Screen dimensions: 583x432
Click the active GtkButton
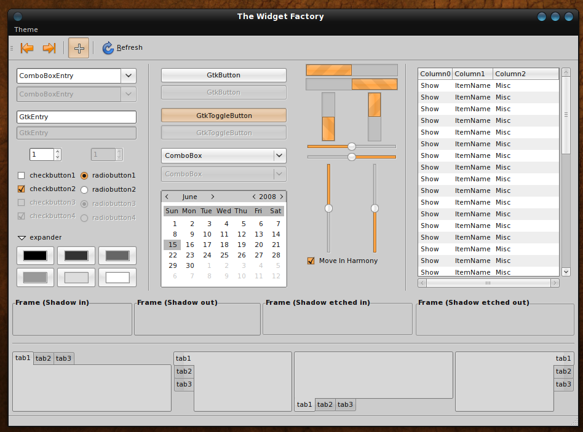click(223, 75)
